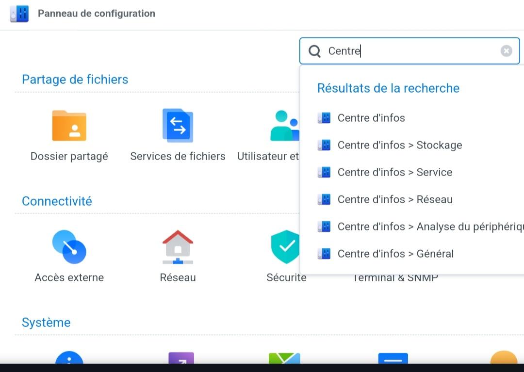The height and width of the screenshot is (372, 524).
Task: Open the Utilisateur et groupe icon
Action: tap(284, 126)
